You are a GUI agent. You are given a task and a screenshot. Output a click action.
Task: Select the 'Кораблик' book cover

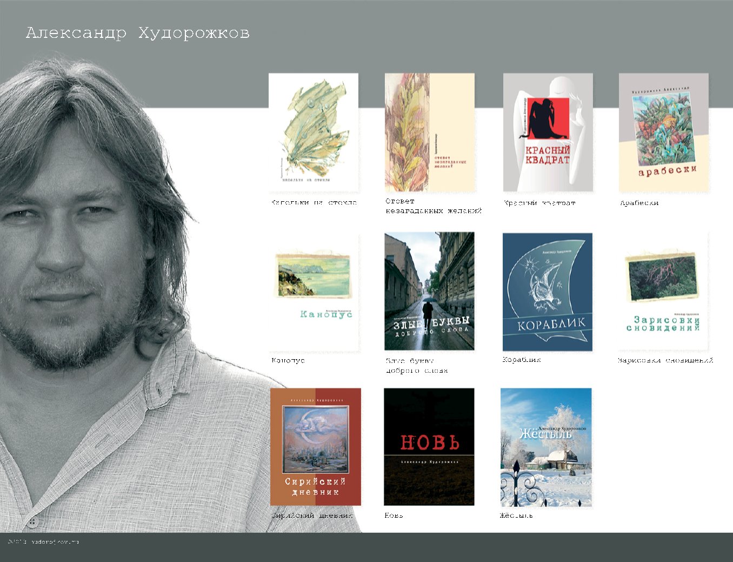click(548, 292)
